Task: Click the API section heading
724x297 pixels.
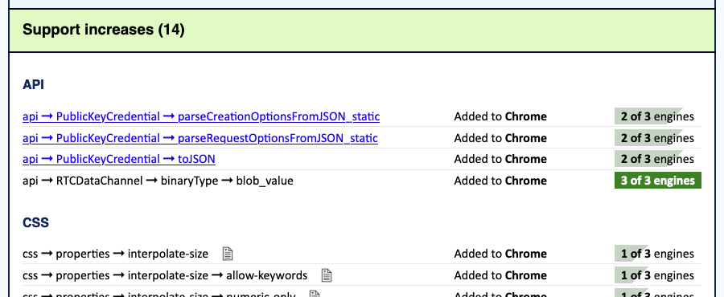Action: [x=33, y=85]
